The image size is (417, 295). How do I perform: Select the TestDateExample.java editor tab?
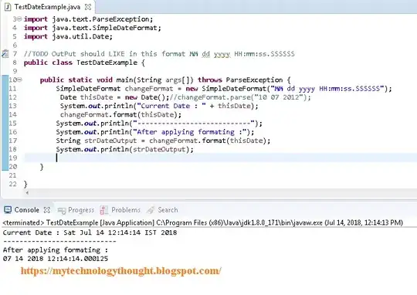point(47,7)
